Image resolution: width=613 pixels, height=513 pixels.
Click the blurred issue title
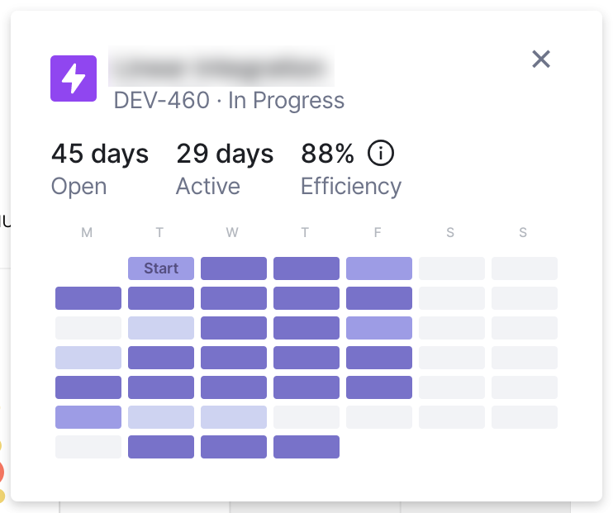(221, 67)
